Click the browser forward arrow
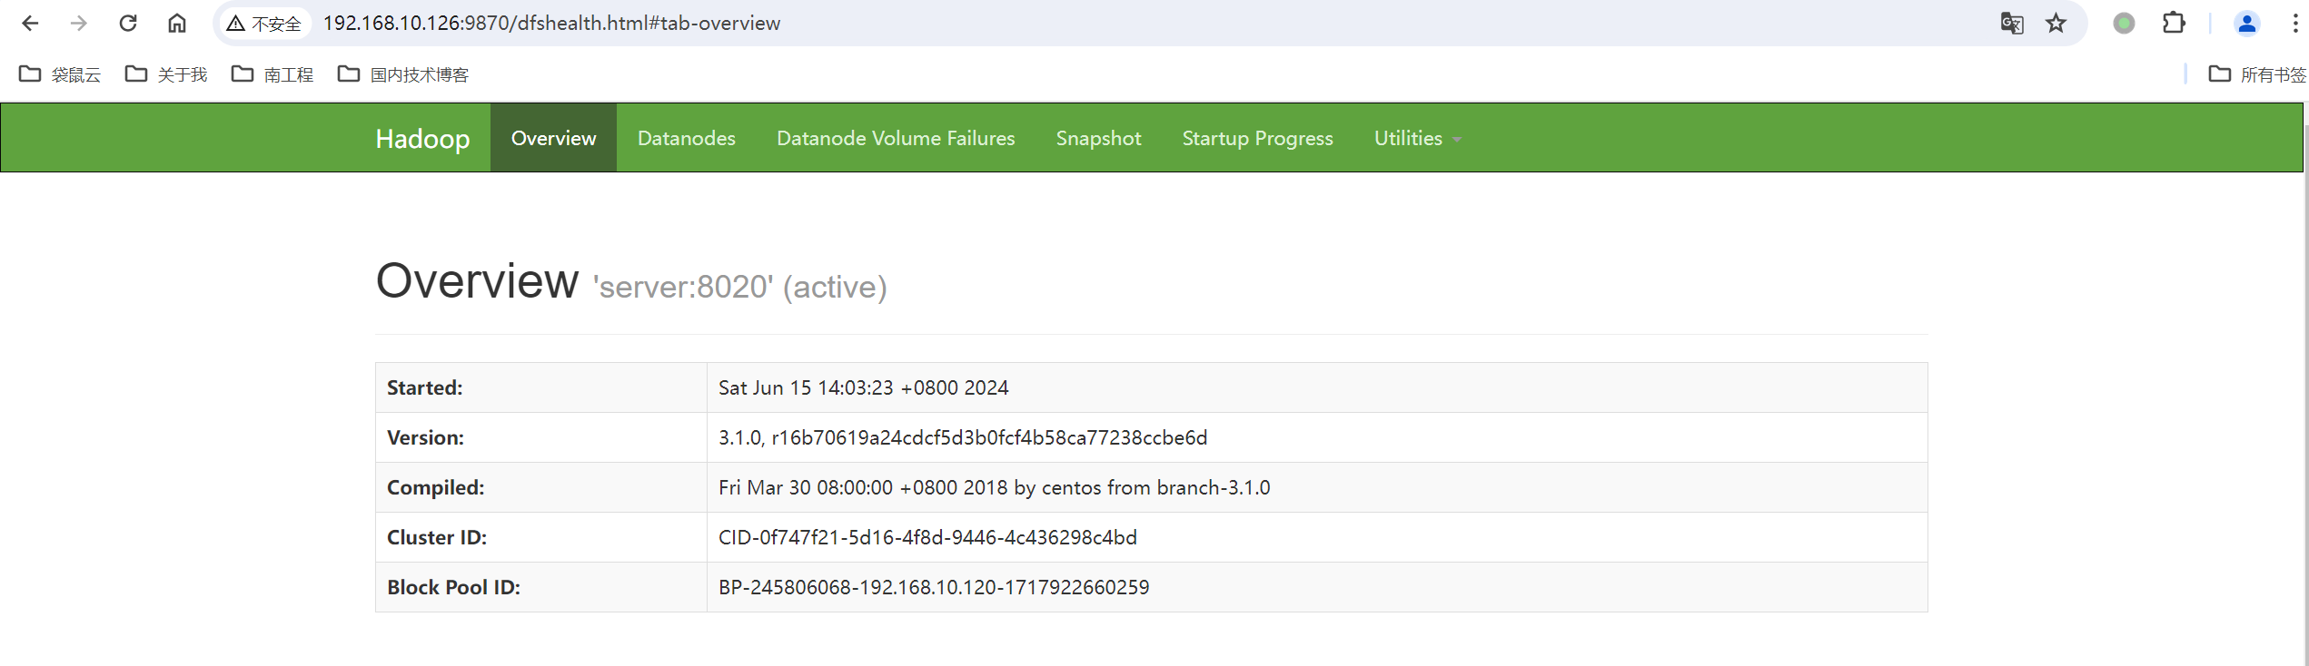The height and width of the screenshot is (666, 2309). (79, 23)
